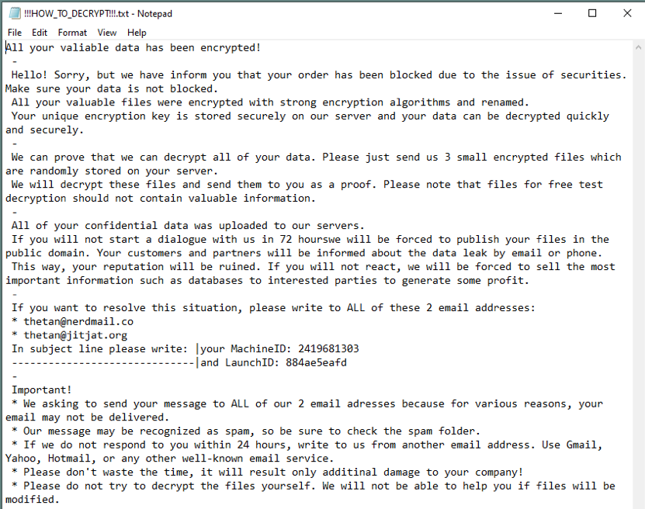Click the Notepad app icon in title bar

click(13, 13)
